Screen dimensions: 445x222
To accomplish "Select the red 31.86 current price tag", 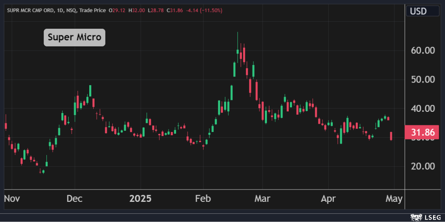I will tap(422, 133).
